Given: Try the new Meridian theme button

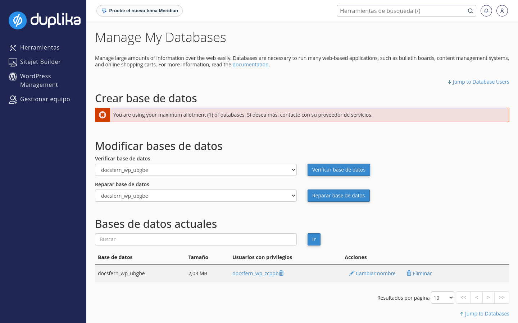Looking at the screenshot, I should [140, 11].
